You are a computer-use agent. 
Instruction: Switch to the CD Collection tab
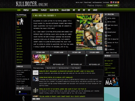[x=64, y=68]
